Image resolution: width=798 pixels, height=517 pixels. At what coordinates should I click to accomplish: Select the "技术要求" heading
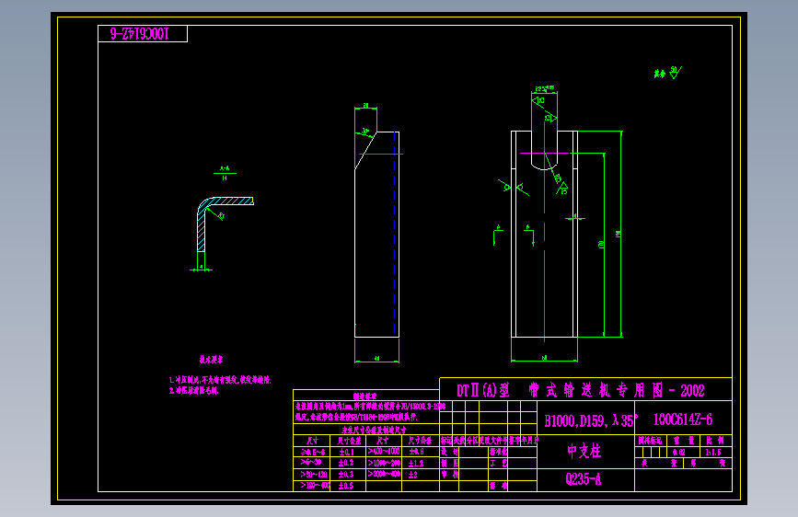tap(211, 360)
